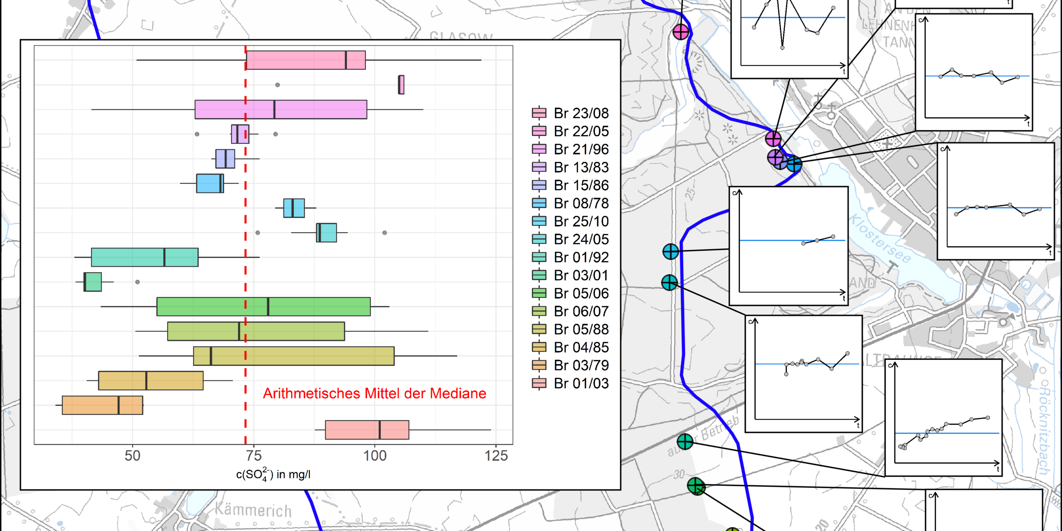Click the purple crosshair well marker
1062x531 pixels.
pyautogui.click(x=775, y=158)
